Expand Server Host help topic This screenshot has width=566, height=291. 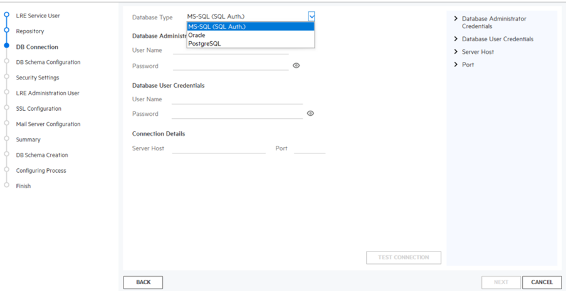click(x=474, y=52)
